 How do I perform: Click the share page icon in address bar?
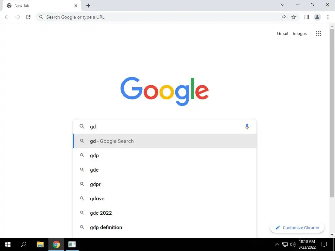(x=283, y=17)
